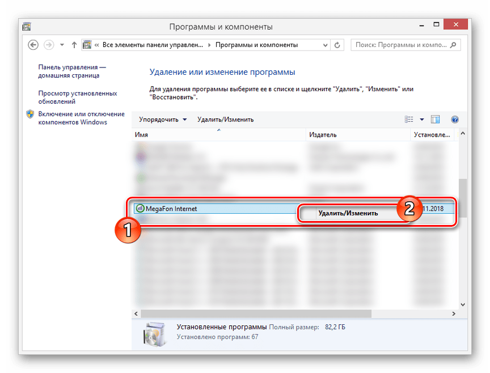490x373 pixels.
Task: Select the MegaFon Internet program row
Action: click(294, 209)
